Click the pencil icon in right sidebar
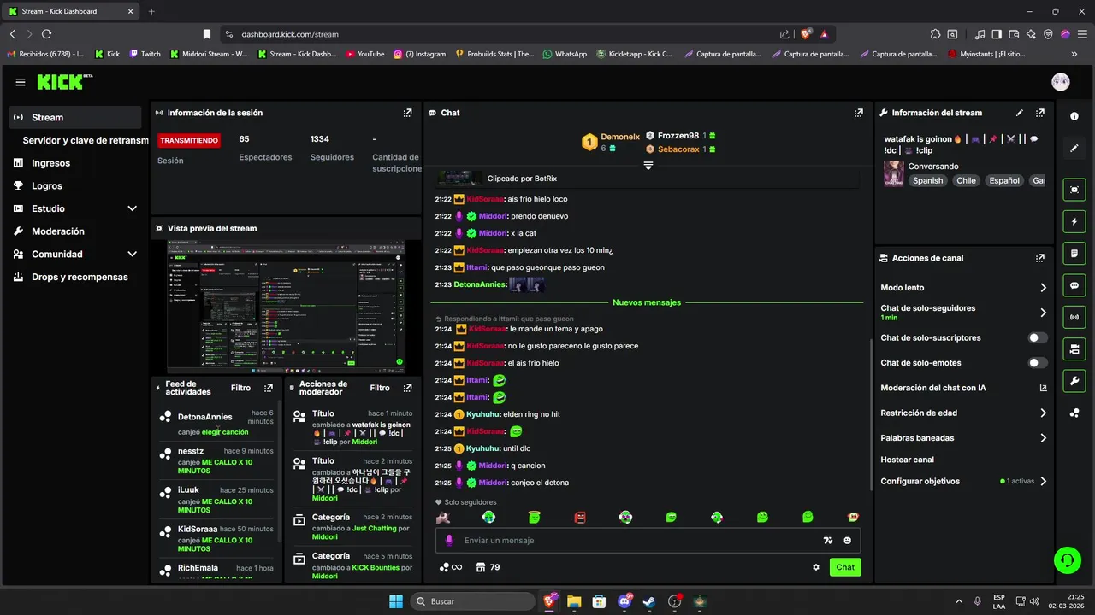Screen dimensions: 1095x615 pyautogui.click(x=1074, y=148)
